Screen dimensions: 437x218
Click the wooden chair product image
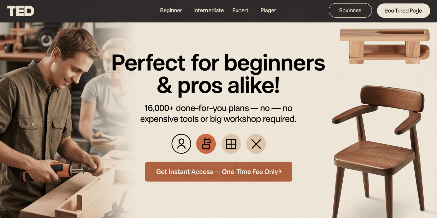click(379, 152)
